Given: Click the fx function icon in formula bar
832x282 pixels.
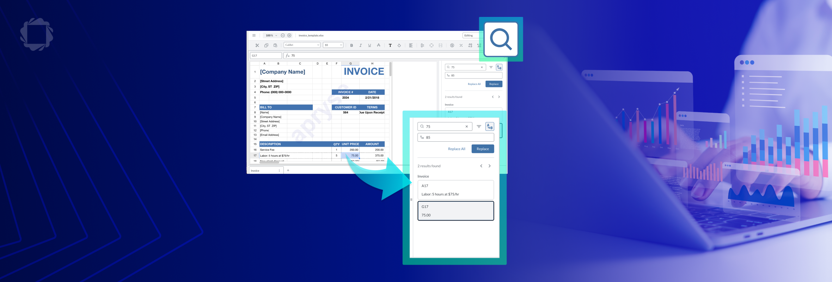Looking at the screenshot, I should point(288,55).
